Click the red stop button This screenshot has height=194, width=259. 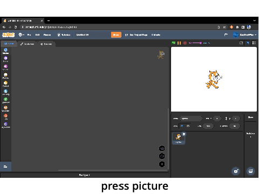pyautogui.click(x=185, y=43)
